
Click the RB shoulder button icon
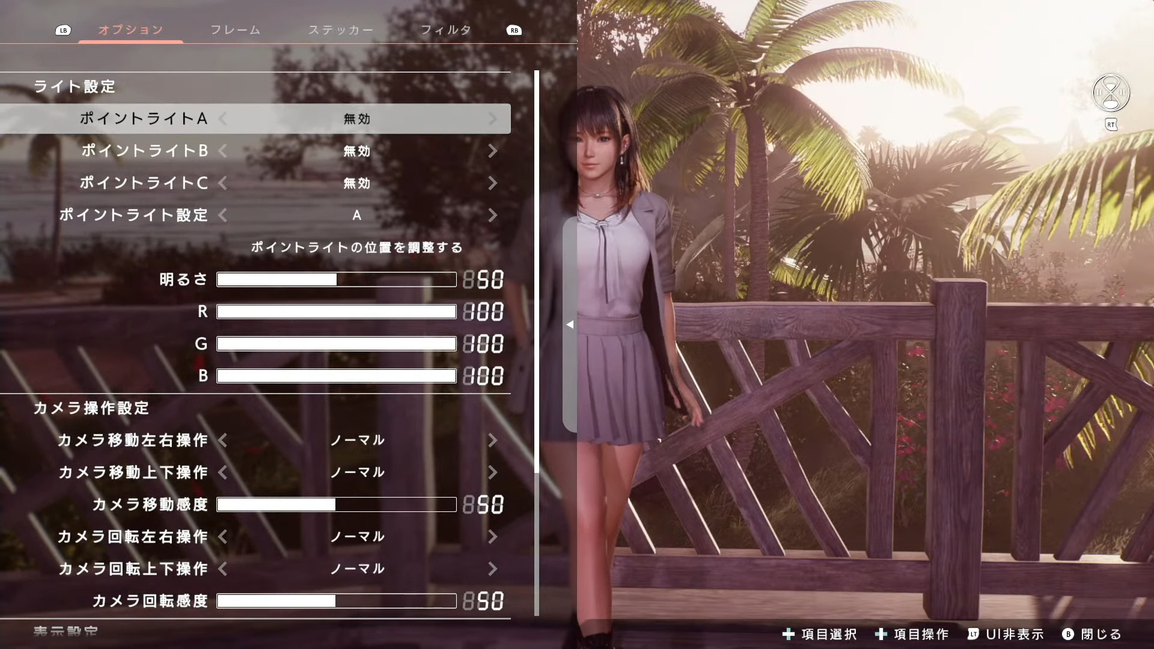[514, 30]
